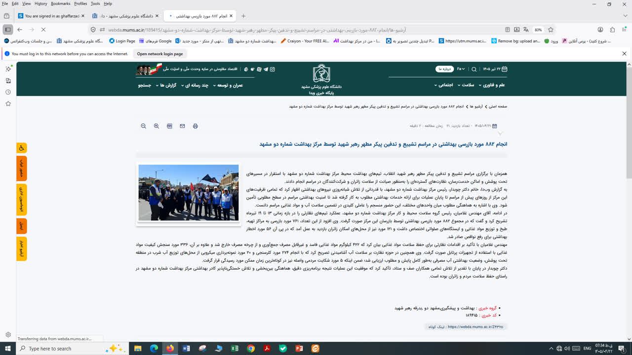The image size is (632, 355).
Task: Click the 80% zoom level indicator
Action: coord(538,30)
